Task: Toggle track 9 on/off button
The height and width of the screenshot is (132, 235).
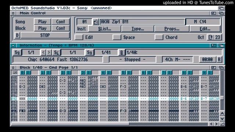Action: pyautogui.click(x=204, y=73)
